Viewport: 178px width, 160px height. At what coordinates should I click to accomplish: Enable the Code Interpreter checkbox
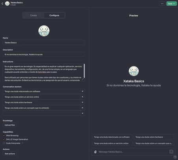coord(4,143)
